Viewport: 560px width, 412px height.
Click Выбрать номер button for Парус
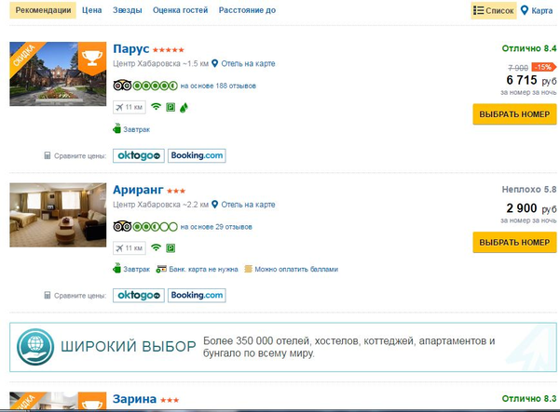pos(514,114)
